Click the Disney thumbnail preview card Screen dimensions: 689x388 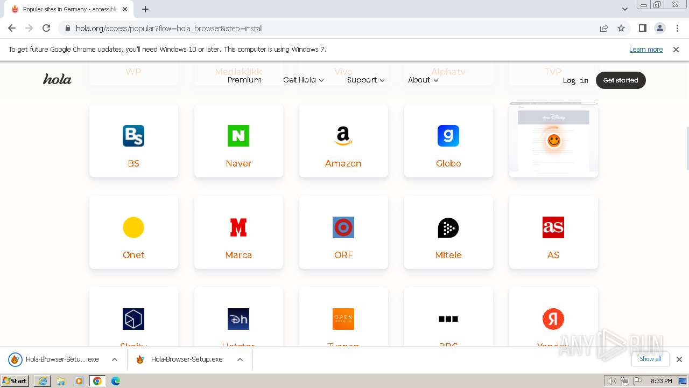pyautogui.click(x=553, y=139)
